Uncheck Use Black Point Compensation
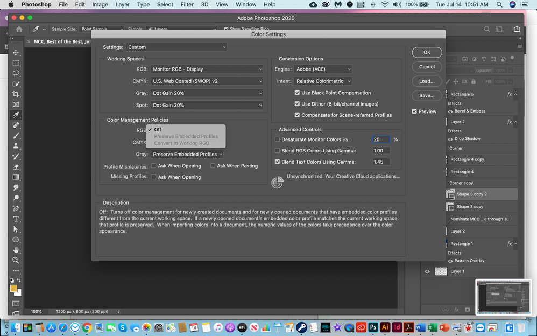Image resolution: width=537 pixels, height=336 pixels. pyautogui.click(x=298, y=93)
